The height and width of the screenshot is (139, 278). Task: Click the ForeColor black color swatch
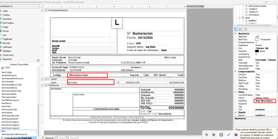click(x=257, y=51)
